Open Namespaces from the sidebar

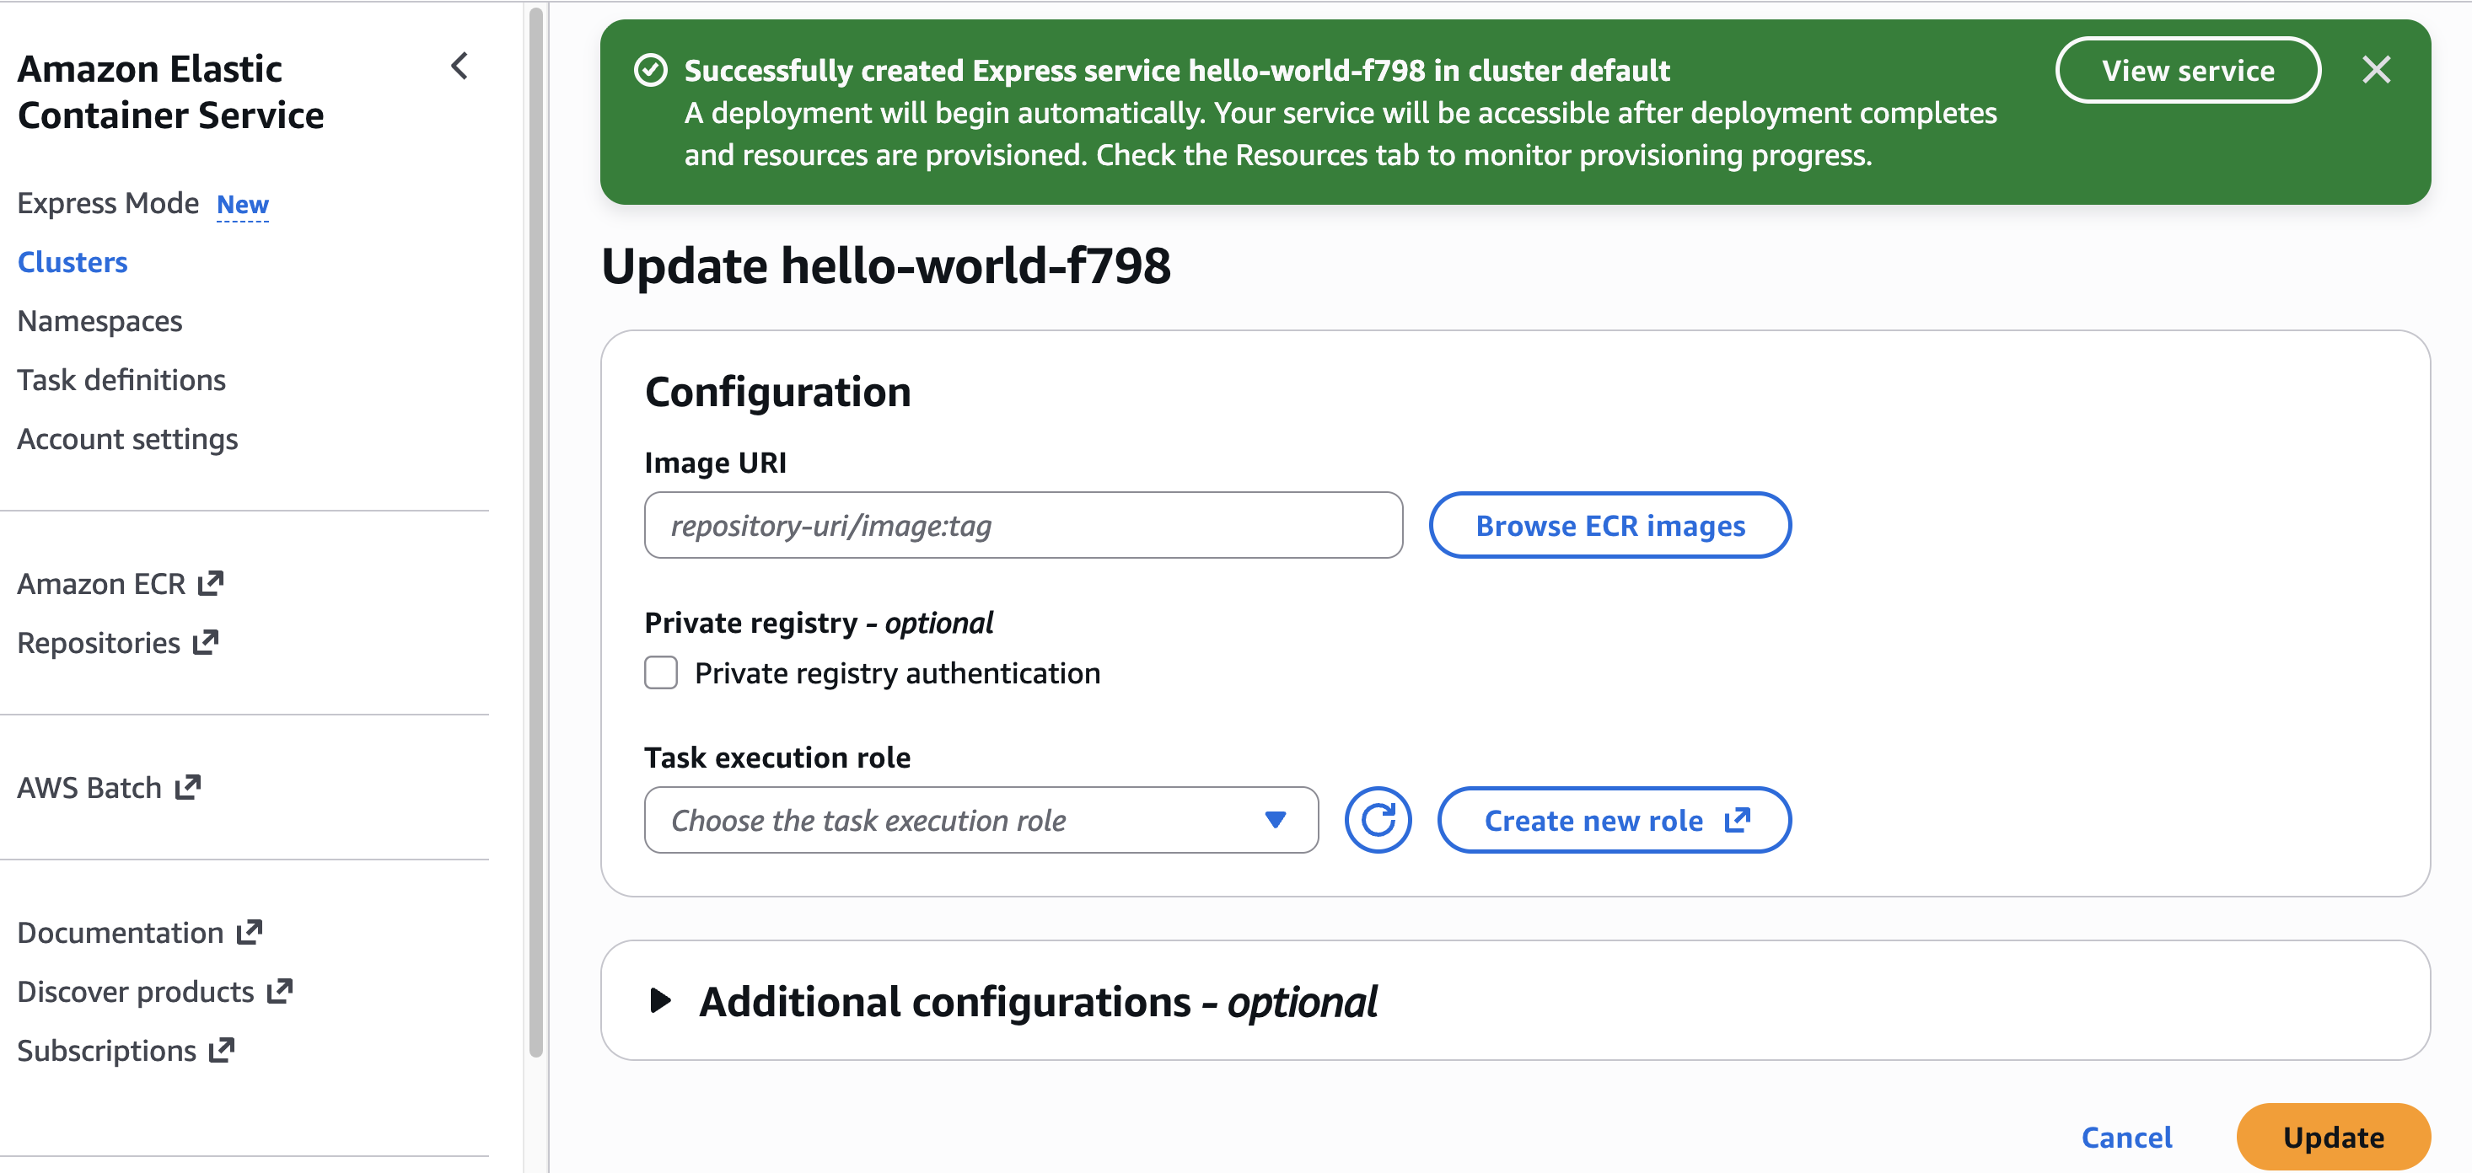tap(99, 320)
